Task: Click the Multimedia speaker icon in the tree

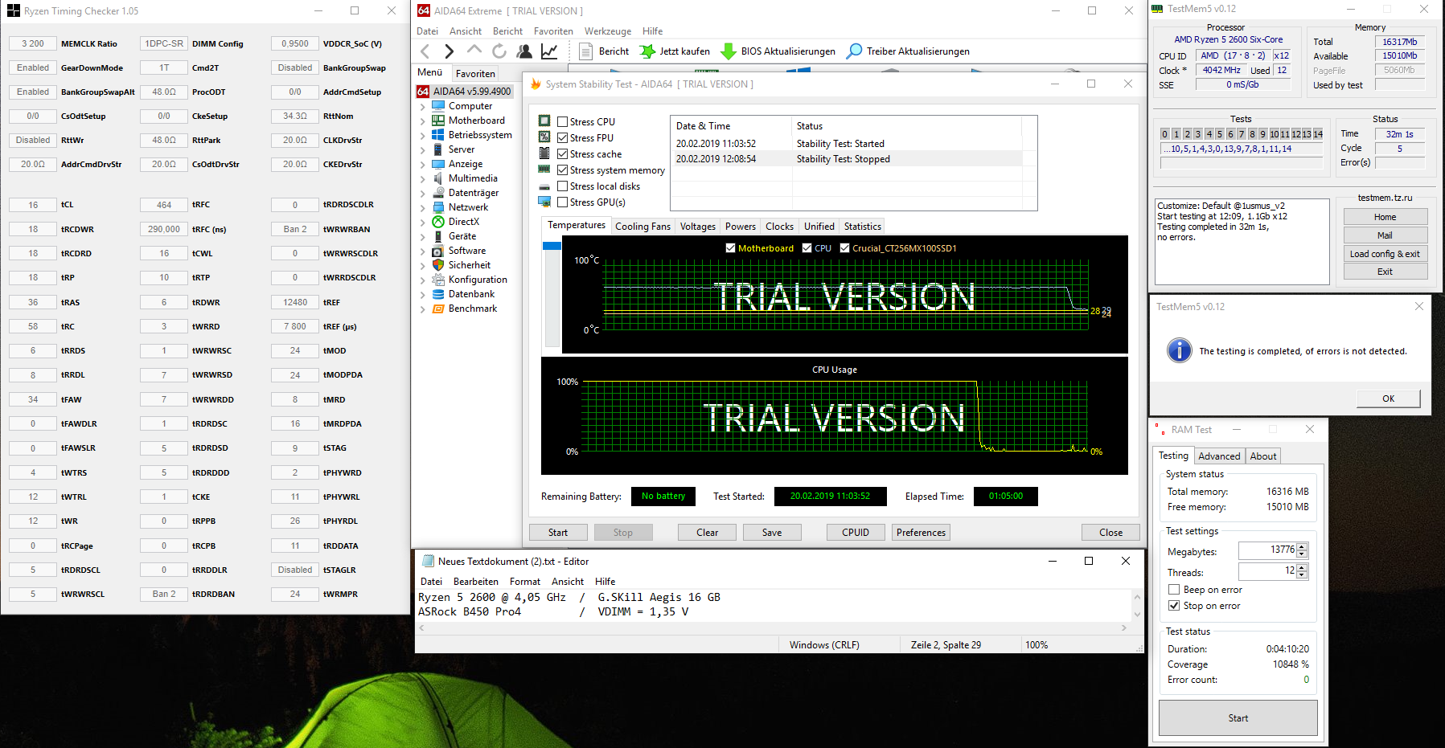Action: pyautogui.click(x=438, y=178)
